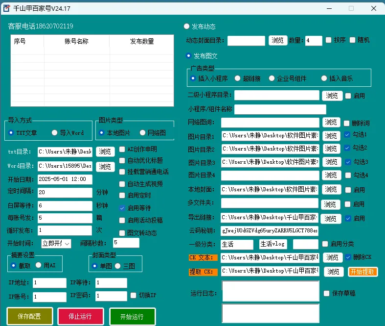Select 网络图 image type
The height and width of the screenshot is (326, 385).
click(142, 133)
